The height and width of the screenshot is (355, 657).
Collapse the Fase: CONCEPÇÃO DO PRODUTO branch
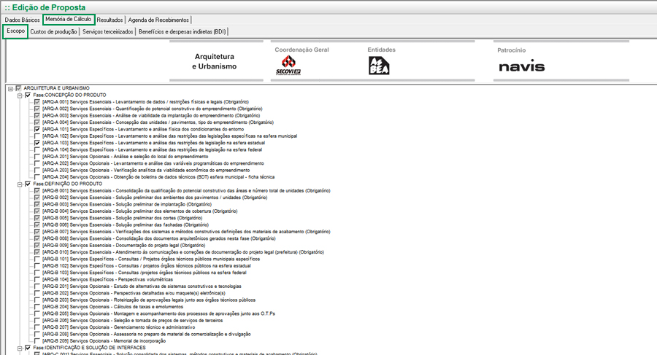pyautogui.click(x=20, y=95)
